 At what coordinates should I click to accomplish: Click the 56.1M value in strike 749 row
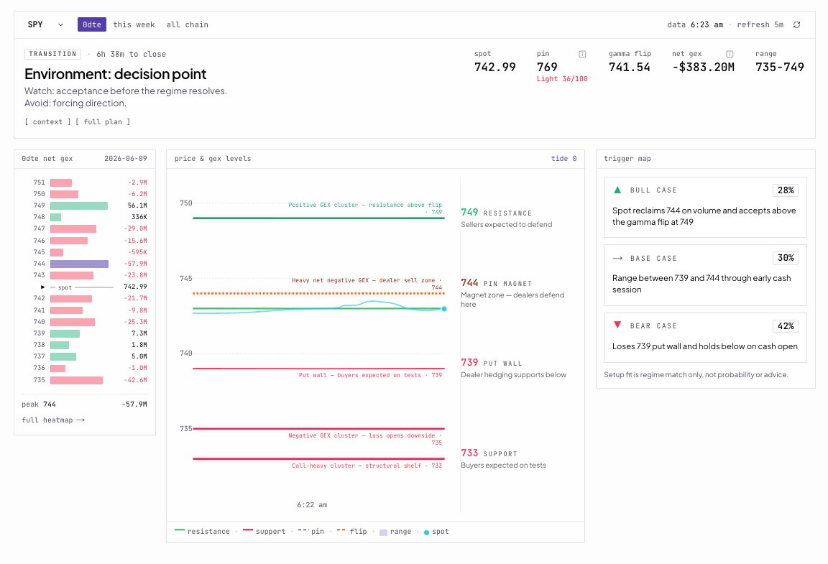[x=137, y=205]
